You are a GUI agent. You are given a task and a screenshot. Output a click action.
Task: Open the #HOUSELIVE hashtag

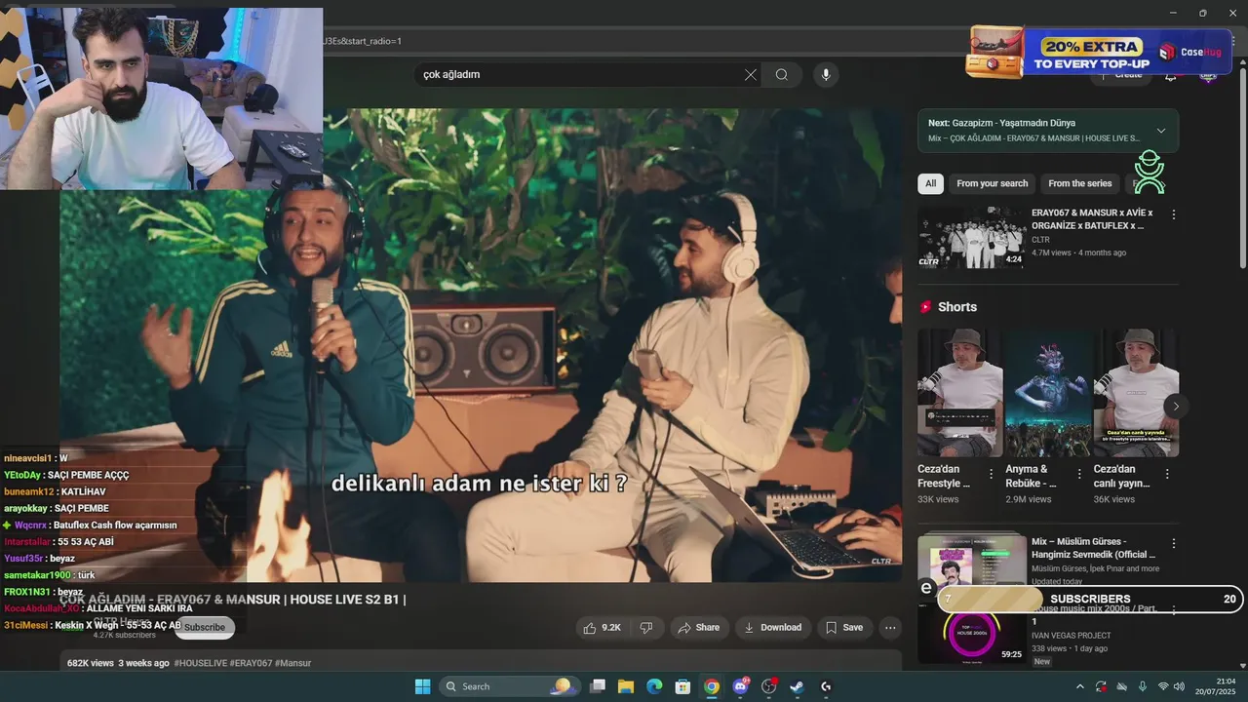pyautogui.click(x=202, y=663)
